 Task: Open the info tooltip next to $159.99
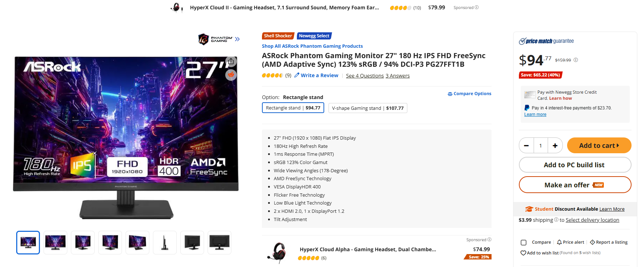(576, 60)
